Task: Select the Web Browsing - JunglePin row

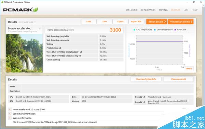Action: click(x=84, y=36)
